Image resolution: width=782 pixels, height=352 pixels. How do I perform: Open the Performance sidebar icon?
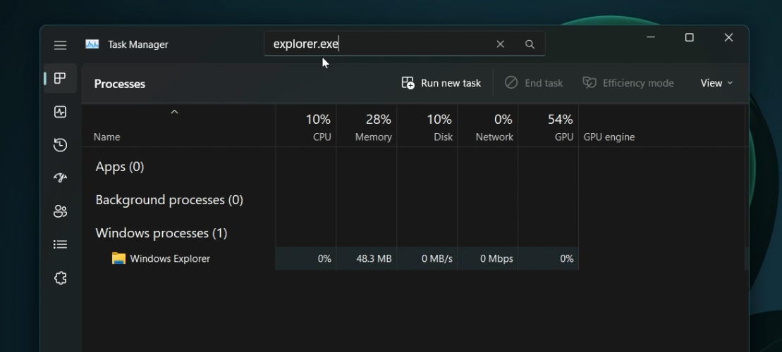pos(60,112)
